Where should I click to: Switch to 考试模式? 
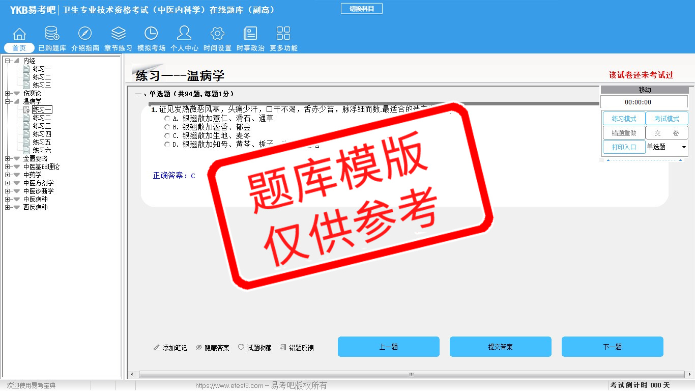667,119
